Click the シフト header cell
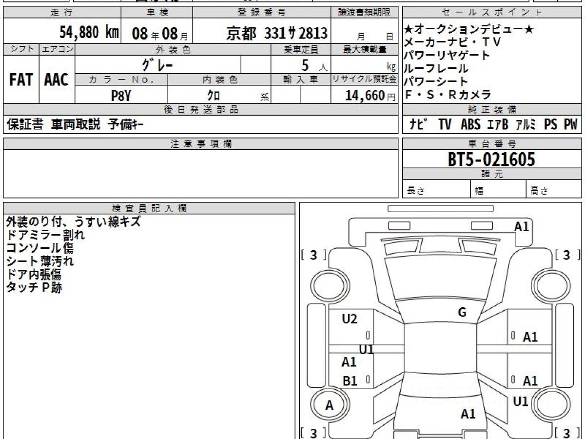The image size is (585, 439). pyautogui.click(x=21, y=49)
